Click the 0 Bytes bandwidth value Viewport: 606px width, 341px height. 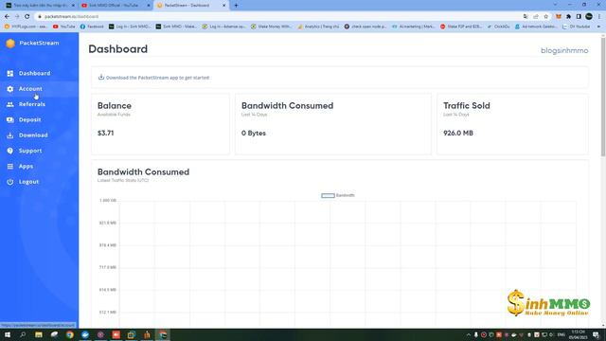254,133
